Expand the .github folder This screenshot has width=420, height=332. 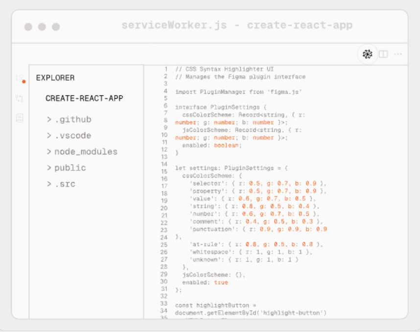tap(69, 120)
